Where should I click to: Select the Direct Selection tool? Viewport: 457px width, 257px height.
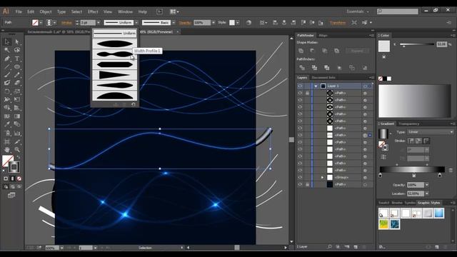click(17, 41)
